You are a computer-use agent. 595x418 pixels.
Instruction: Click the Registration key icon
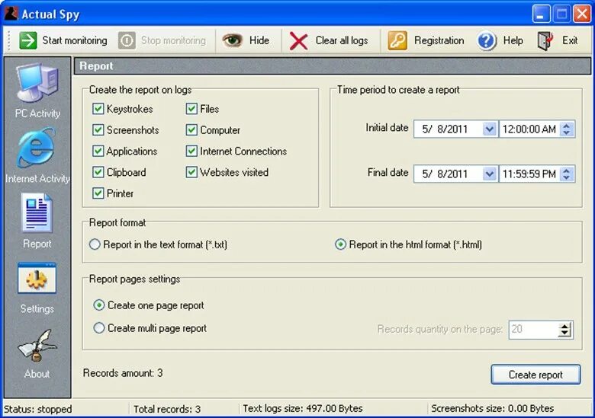[x=397, y=40]
